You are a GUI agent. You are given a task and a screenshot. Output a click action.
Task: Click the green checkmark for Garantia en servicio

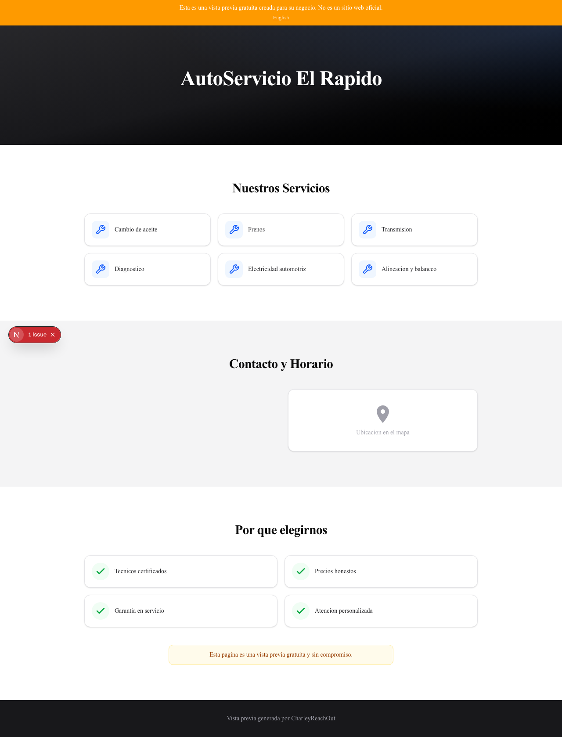tap(101, 611)
